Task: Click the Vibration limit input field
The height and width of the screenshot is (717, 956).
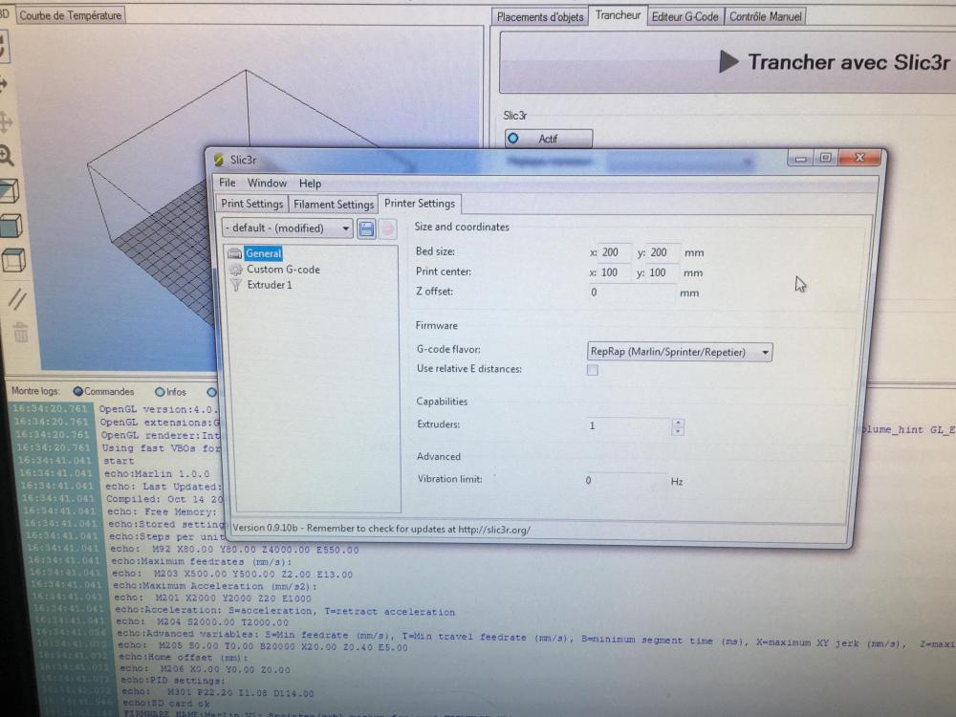Action: click(x=625, y=481)
